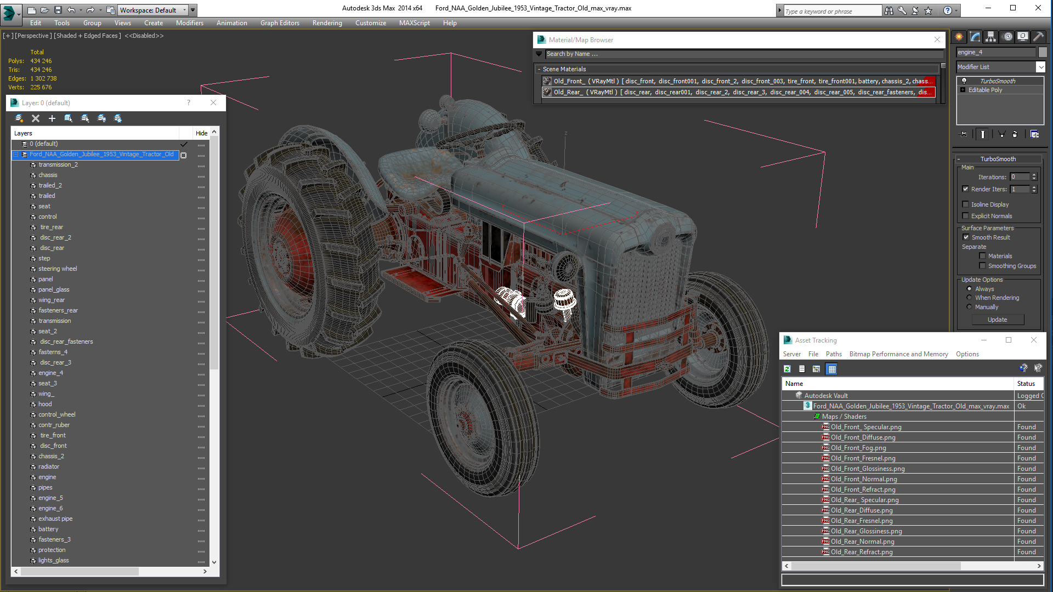Open the Modifier List dropdown

click(x=1001, y=67)
